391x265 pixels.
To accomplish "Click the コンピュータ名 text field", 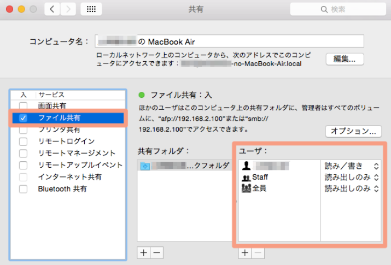I will (229, 41).
